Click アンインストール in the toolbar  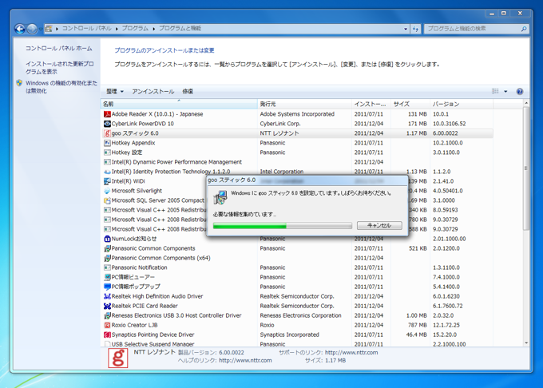click(x=153, y=91)
